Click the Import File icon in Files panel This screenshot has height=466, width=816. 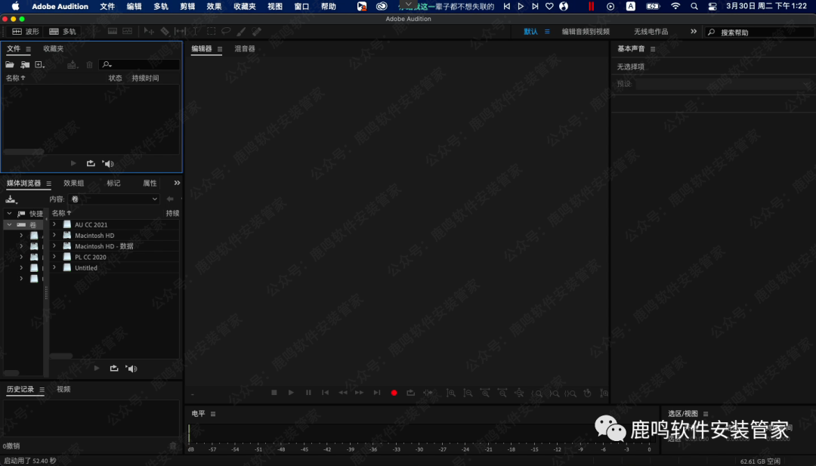coord(25,65)
